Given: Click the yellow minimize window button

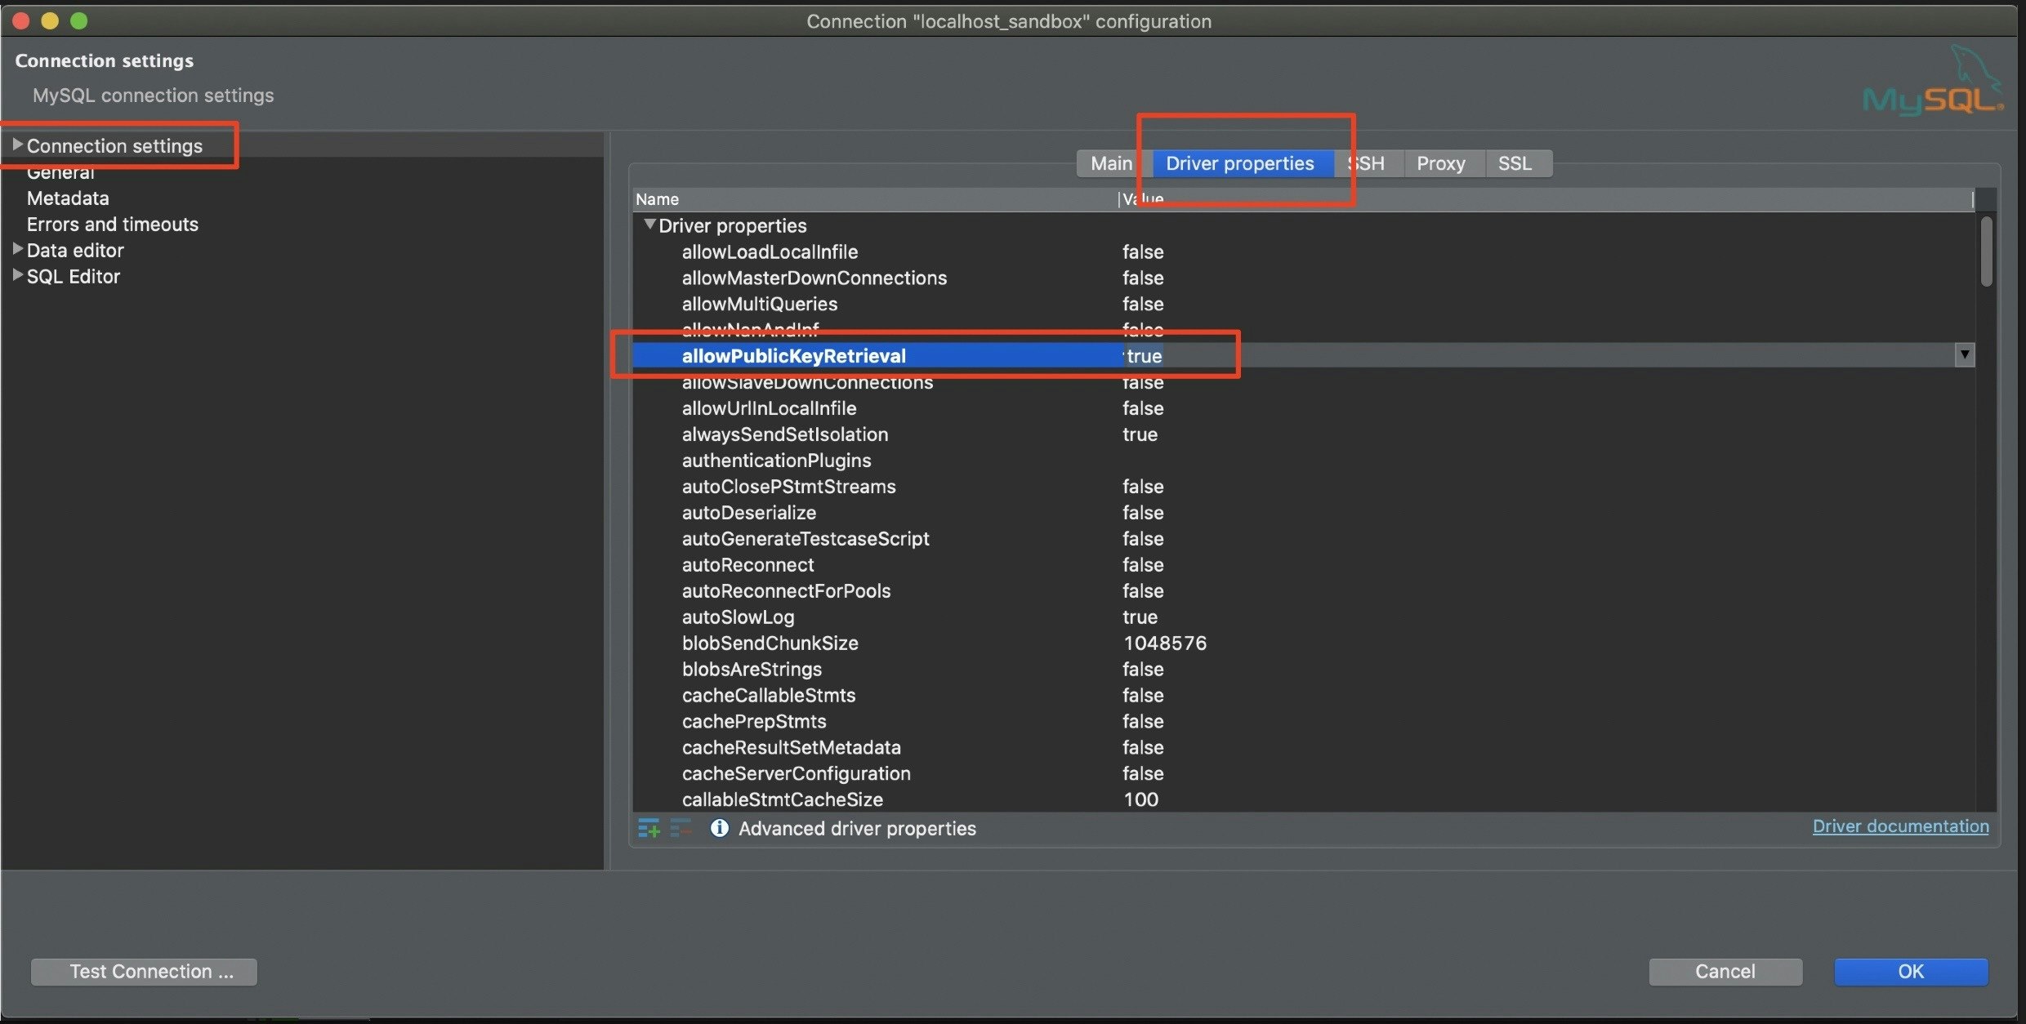Looking at the screenshot, I should [50, 20].
